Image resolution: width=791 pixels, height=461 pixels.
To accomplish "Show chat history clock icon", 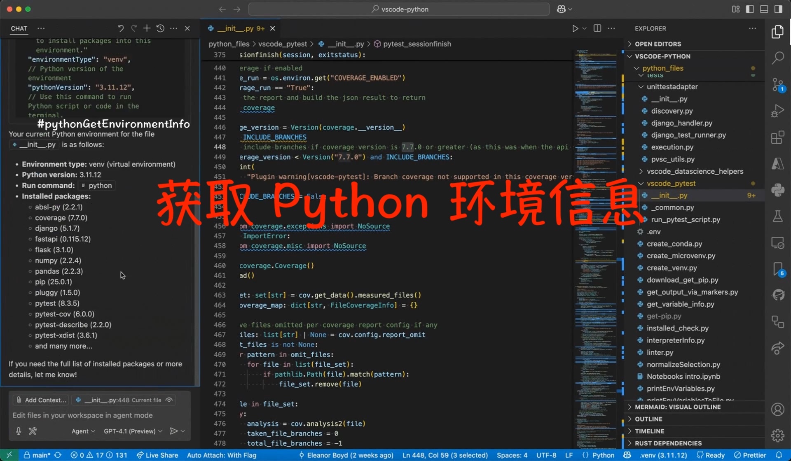I will [x=160, y=28].
